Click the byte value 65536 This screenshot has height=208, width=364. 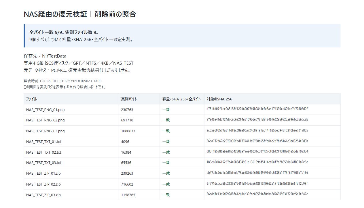click(x=126, y=163)
